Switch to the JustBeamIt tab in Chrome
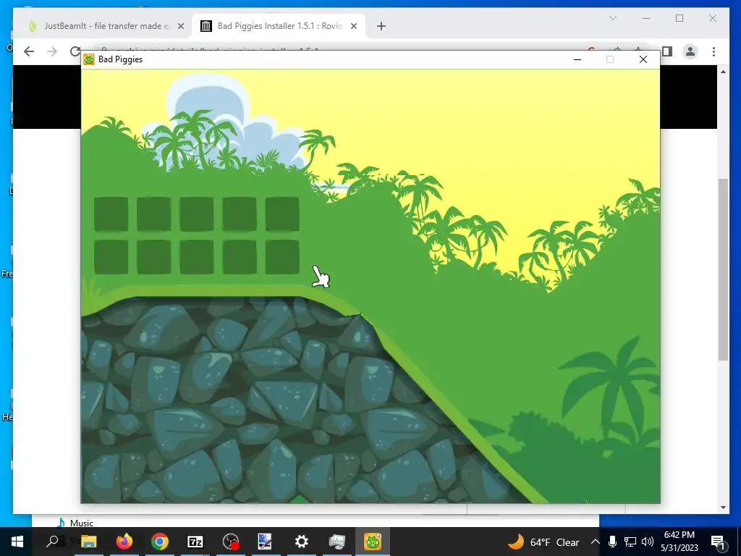741x556 pixels. [x=106, y=26]
